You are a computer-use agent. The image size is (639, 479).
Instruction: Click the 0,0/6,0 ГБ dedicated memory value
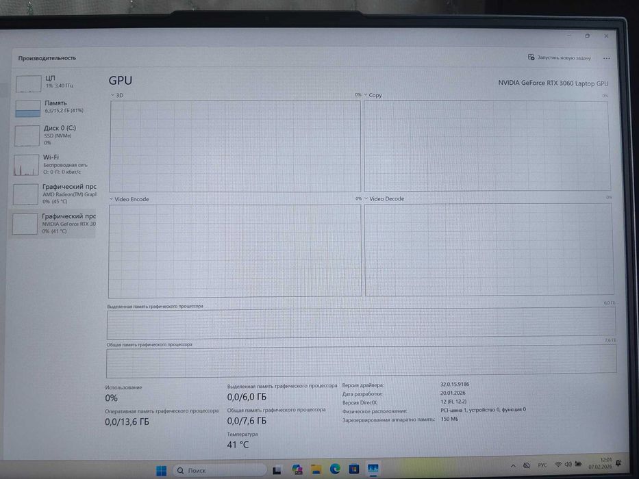click(x=247, y=397)
